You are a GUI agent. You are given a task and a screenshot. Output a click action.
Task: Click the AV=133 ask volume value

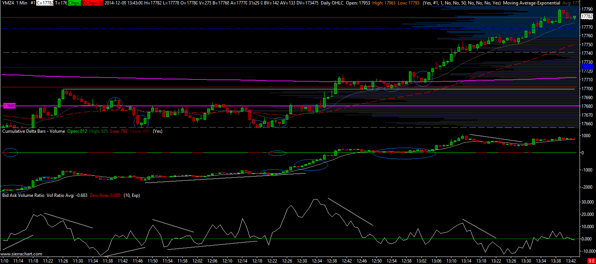click(288, 3)
